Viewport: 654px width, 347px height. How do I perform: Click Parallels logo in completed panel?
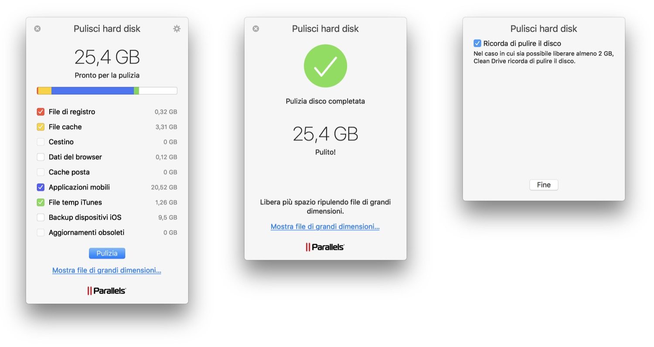(325, 247)
